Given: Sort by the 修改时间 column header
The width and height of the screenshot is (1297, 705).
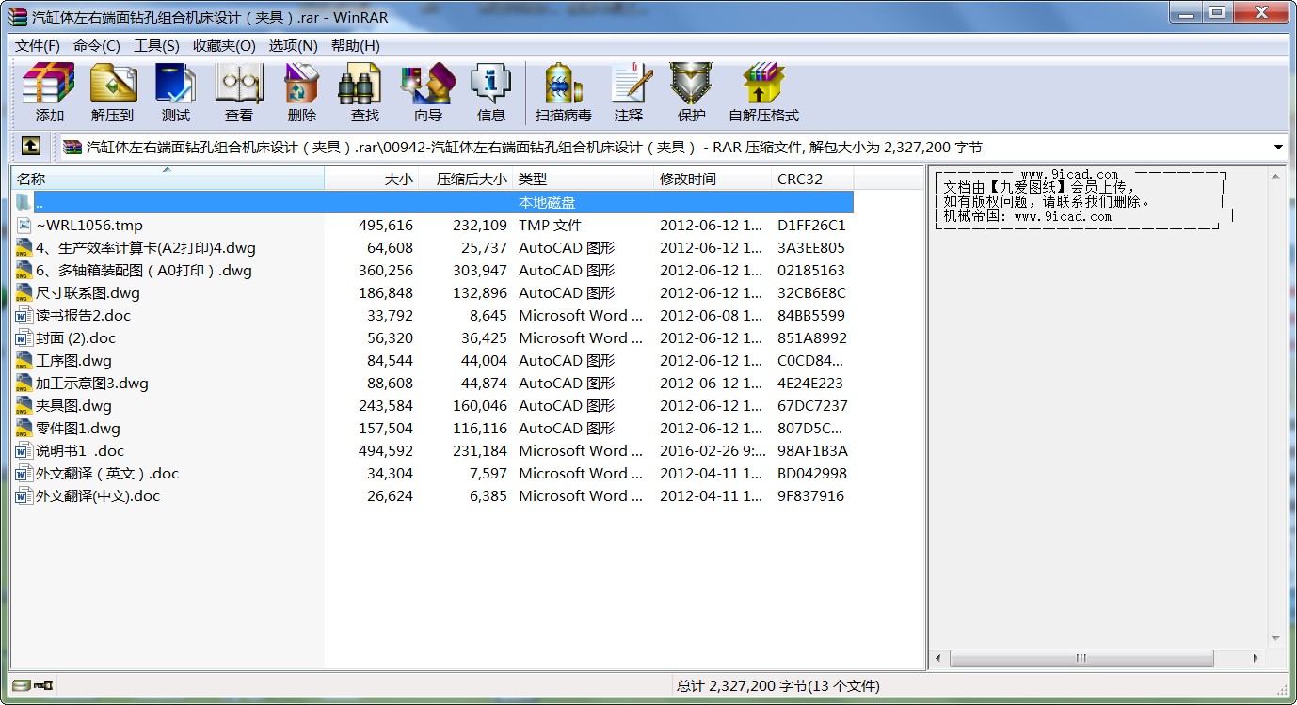Looking at the screenshot, I should tap(713, 179).
